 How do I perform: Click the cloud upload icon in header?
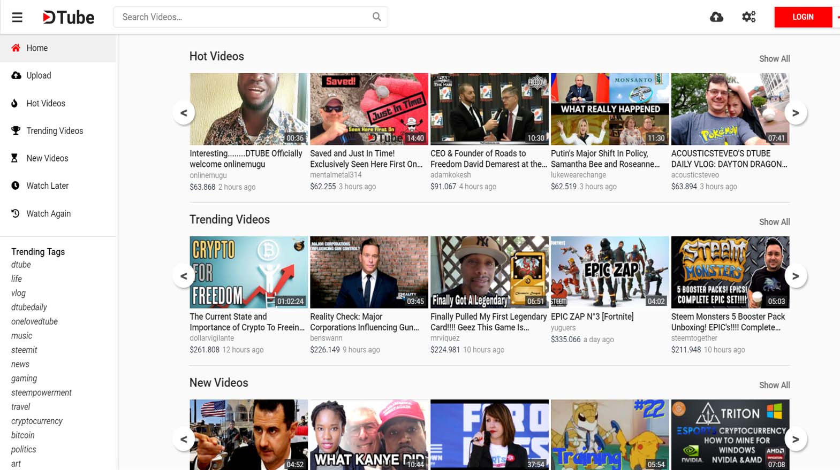(x=716, y=17)
